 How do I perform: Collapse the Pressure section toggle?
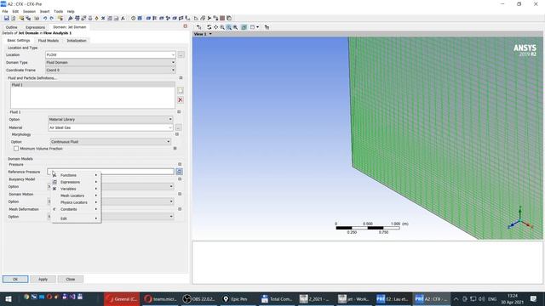[x=180, y=164]
